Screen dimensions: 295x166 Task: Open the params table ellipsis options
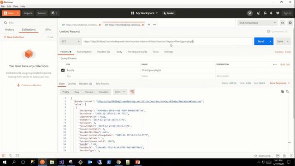click(x=275, y=65)
